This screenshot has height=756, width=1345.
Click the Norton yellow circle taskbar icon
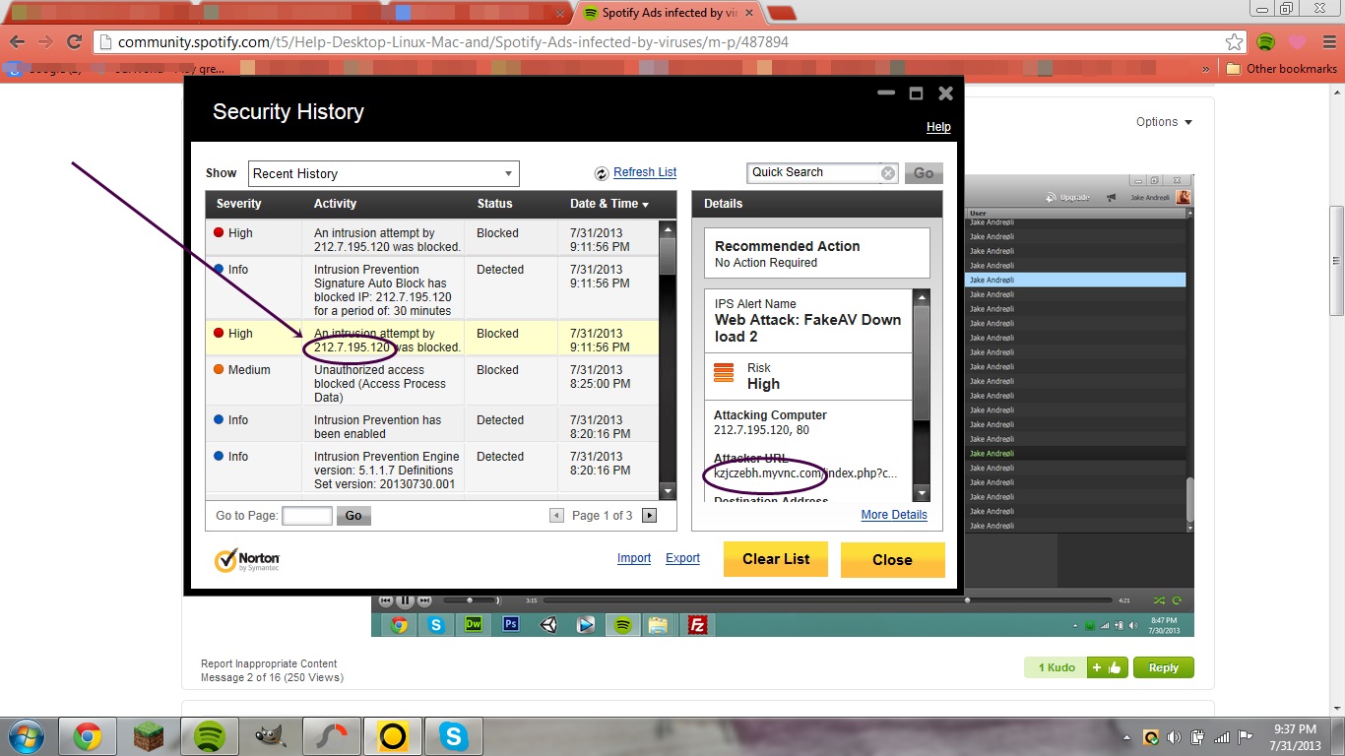coord(392,736)
